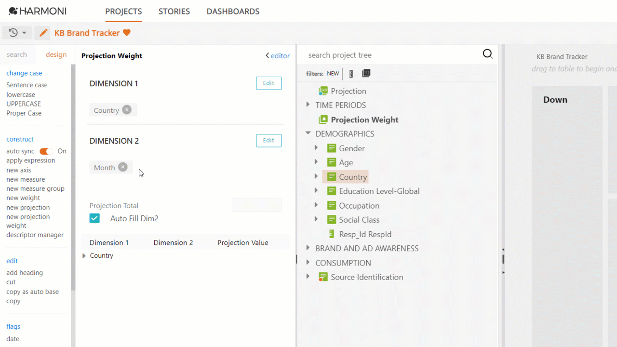Click the Source Identification icon
The width and height of the screenshot is (617, 347).
tap(323, 277)
